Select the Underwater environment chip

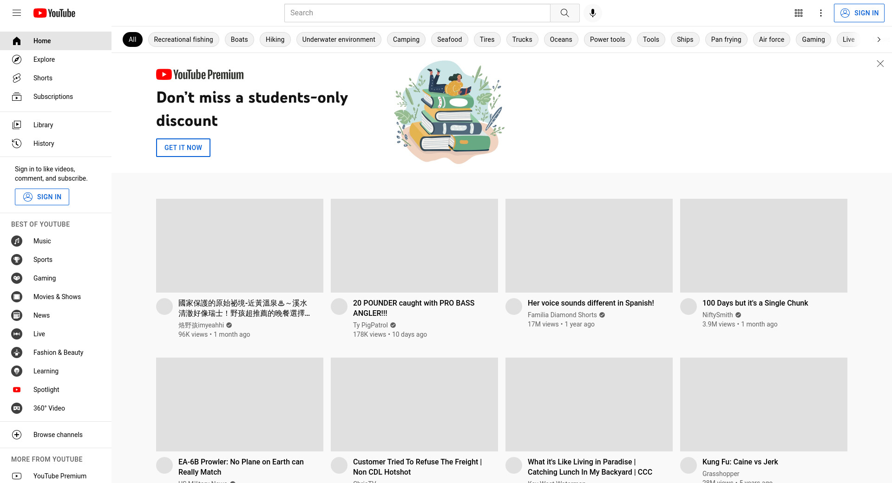pyautogui.click(x=339, y=39)
